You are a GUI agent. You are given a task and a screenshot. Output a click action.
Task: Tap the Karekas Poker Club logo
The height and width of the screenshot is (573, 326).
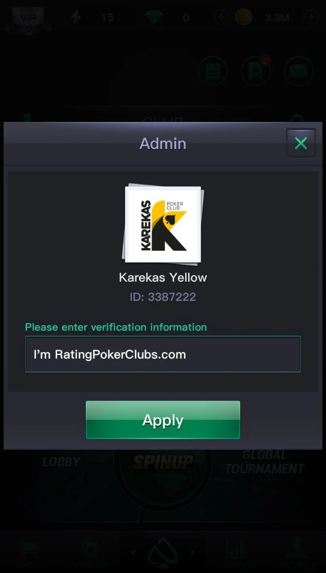pyautogui.click(x=163, y=225)
